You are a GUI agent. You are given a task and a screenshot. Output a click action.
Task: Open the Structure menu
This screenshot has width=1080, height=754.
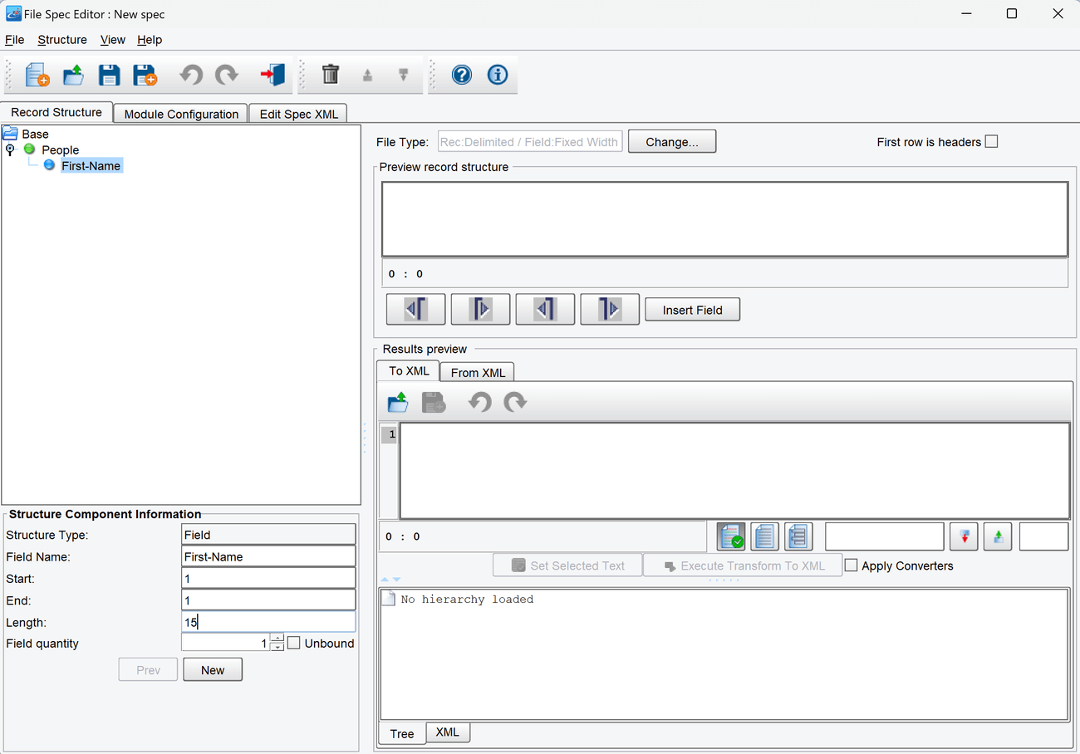point(62,40)
